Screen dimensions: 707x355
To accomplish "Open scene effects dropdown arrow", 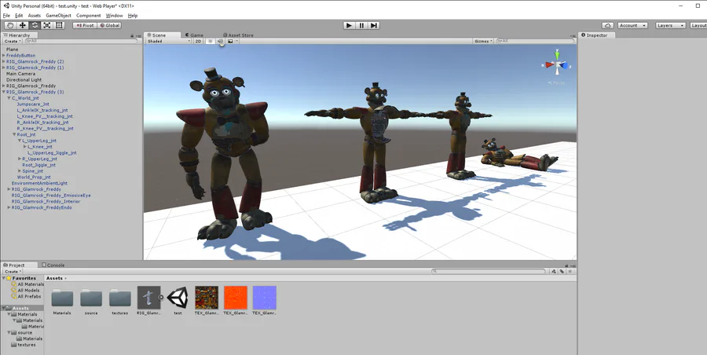I will pyautogui.click(x=237, y=41).
